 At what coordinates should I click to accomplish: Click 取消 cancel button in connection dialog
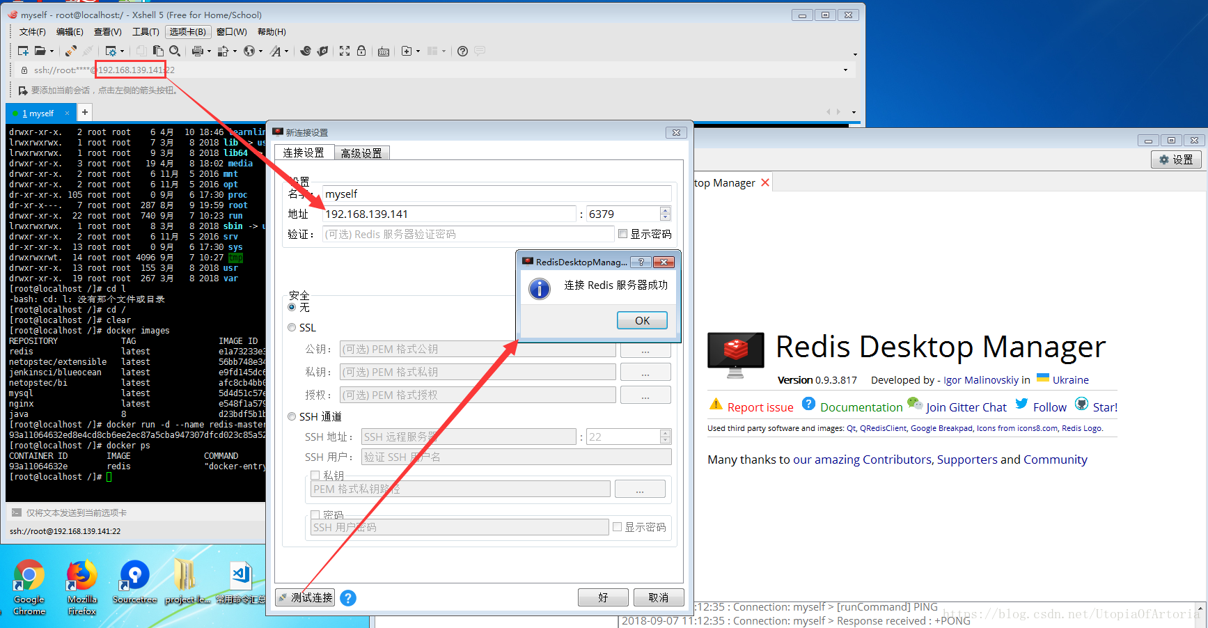[658, 597]
